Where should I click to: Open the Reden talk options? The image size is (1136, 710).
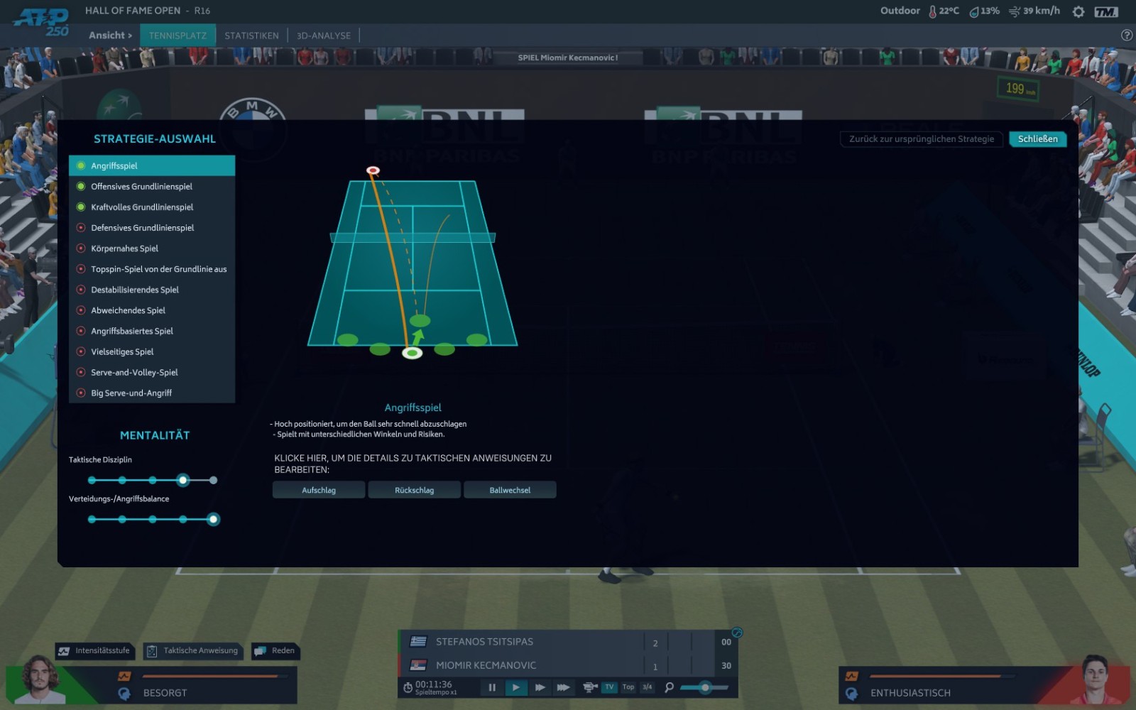[275, 651]
